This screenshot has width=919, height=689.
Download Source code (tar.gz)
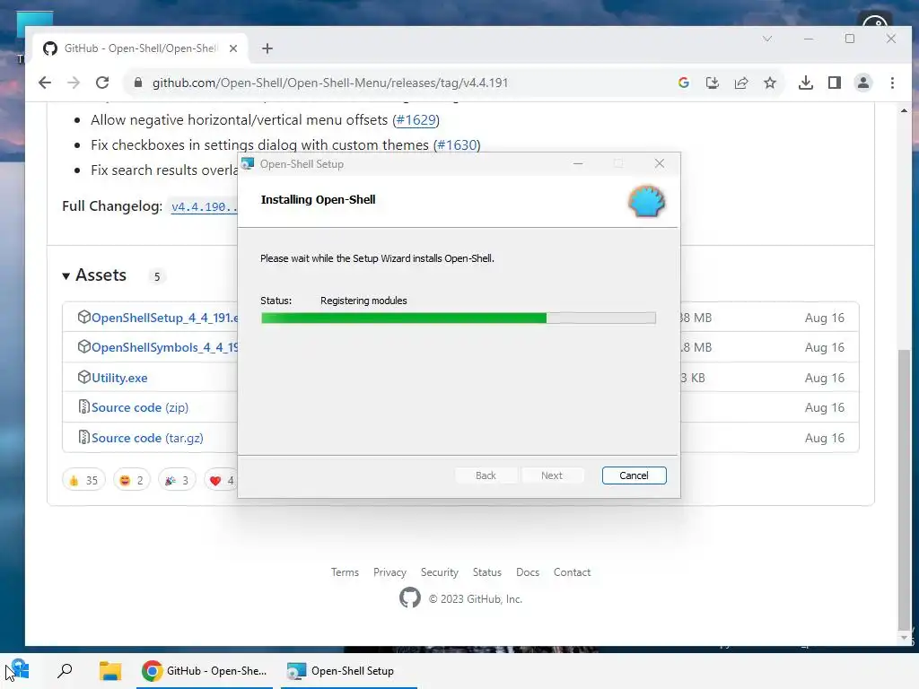[x=147, y=438]
